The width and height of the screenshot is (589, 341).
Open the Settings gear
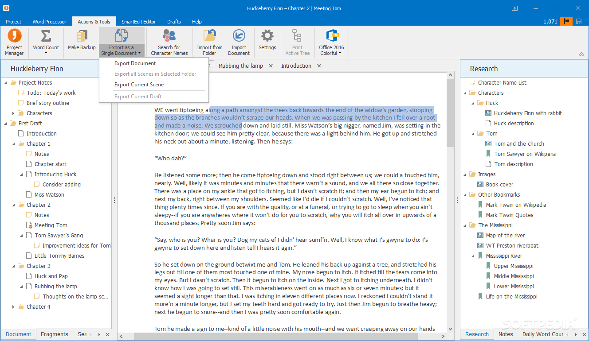(267, 36)
